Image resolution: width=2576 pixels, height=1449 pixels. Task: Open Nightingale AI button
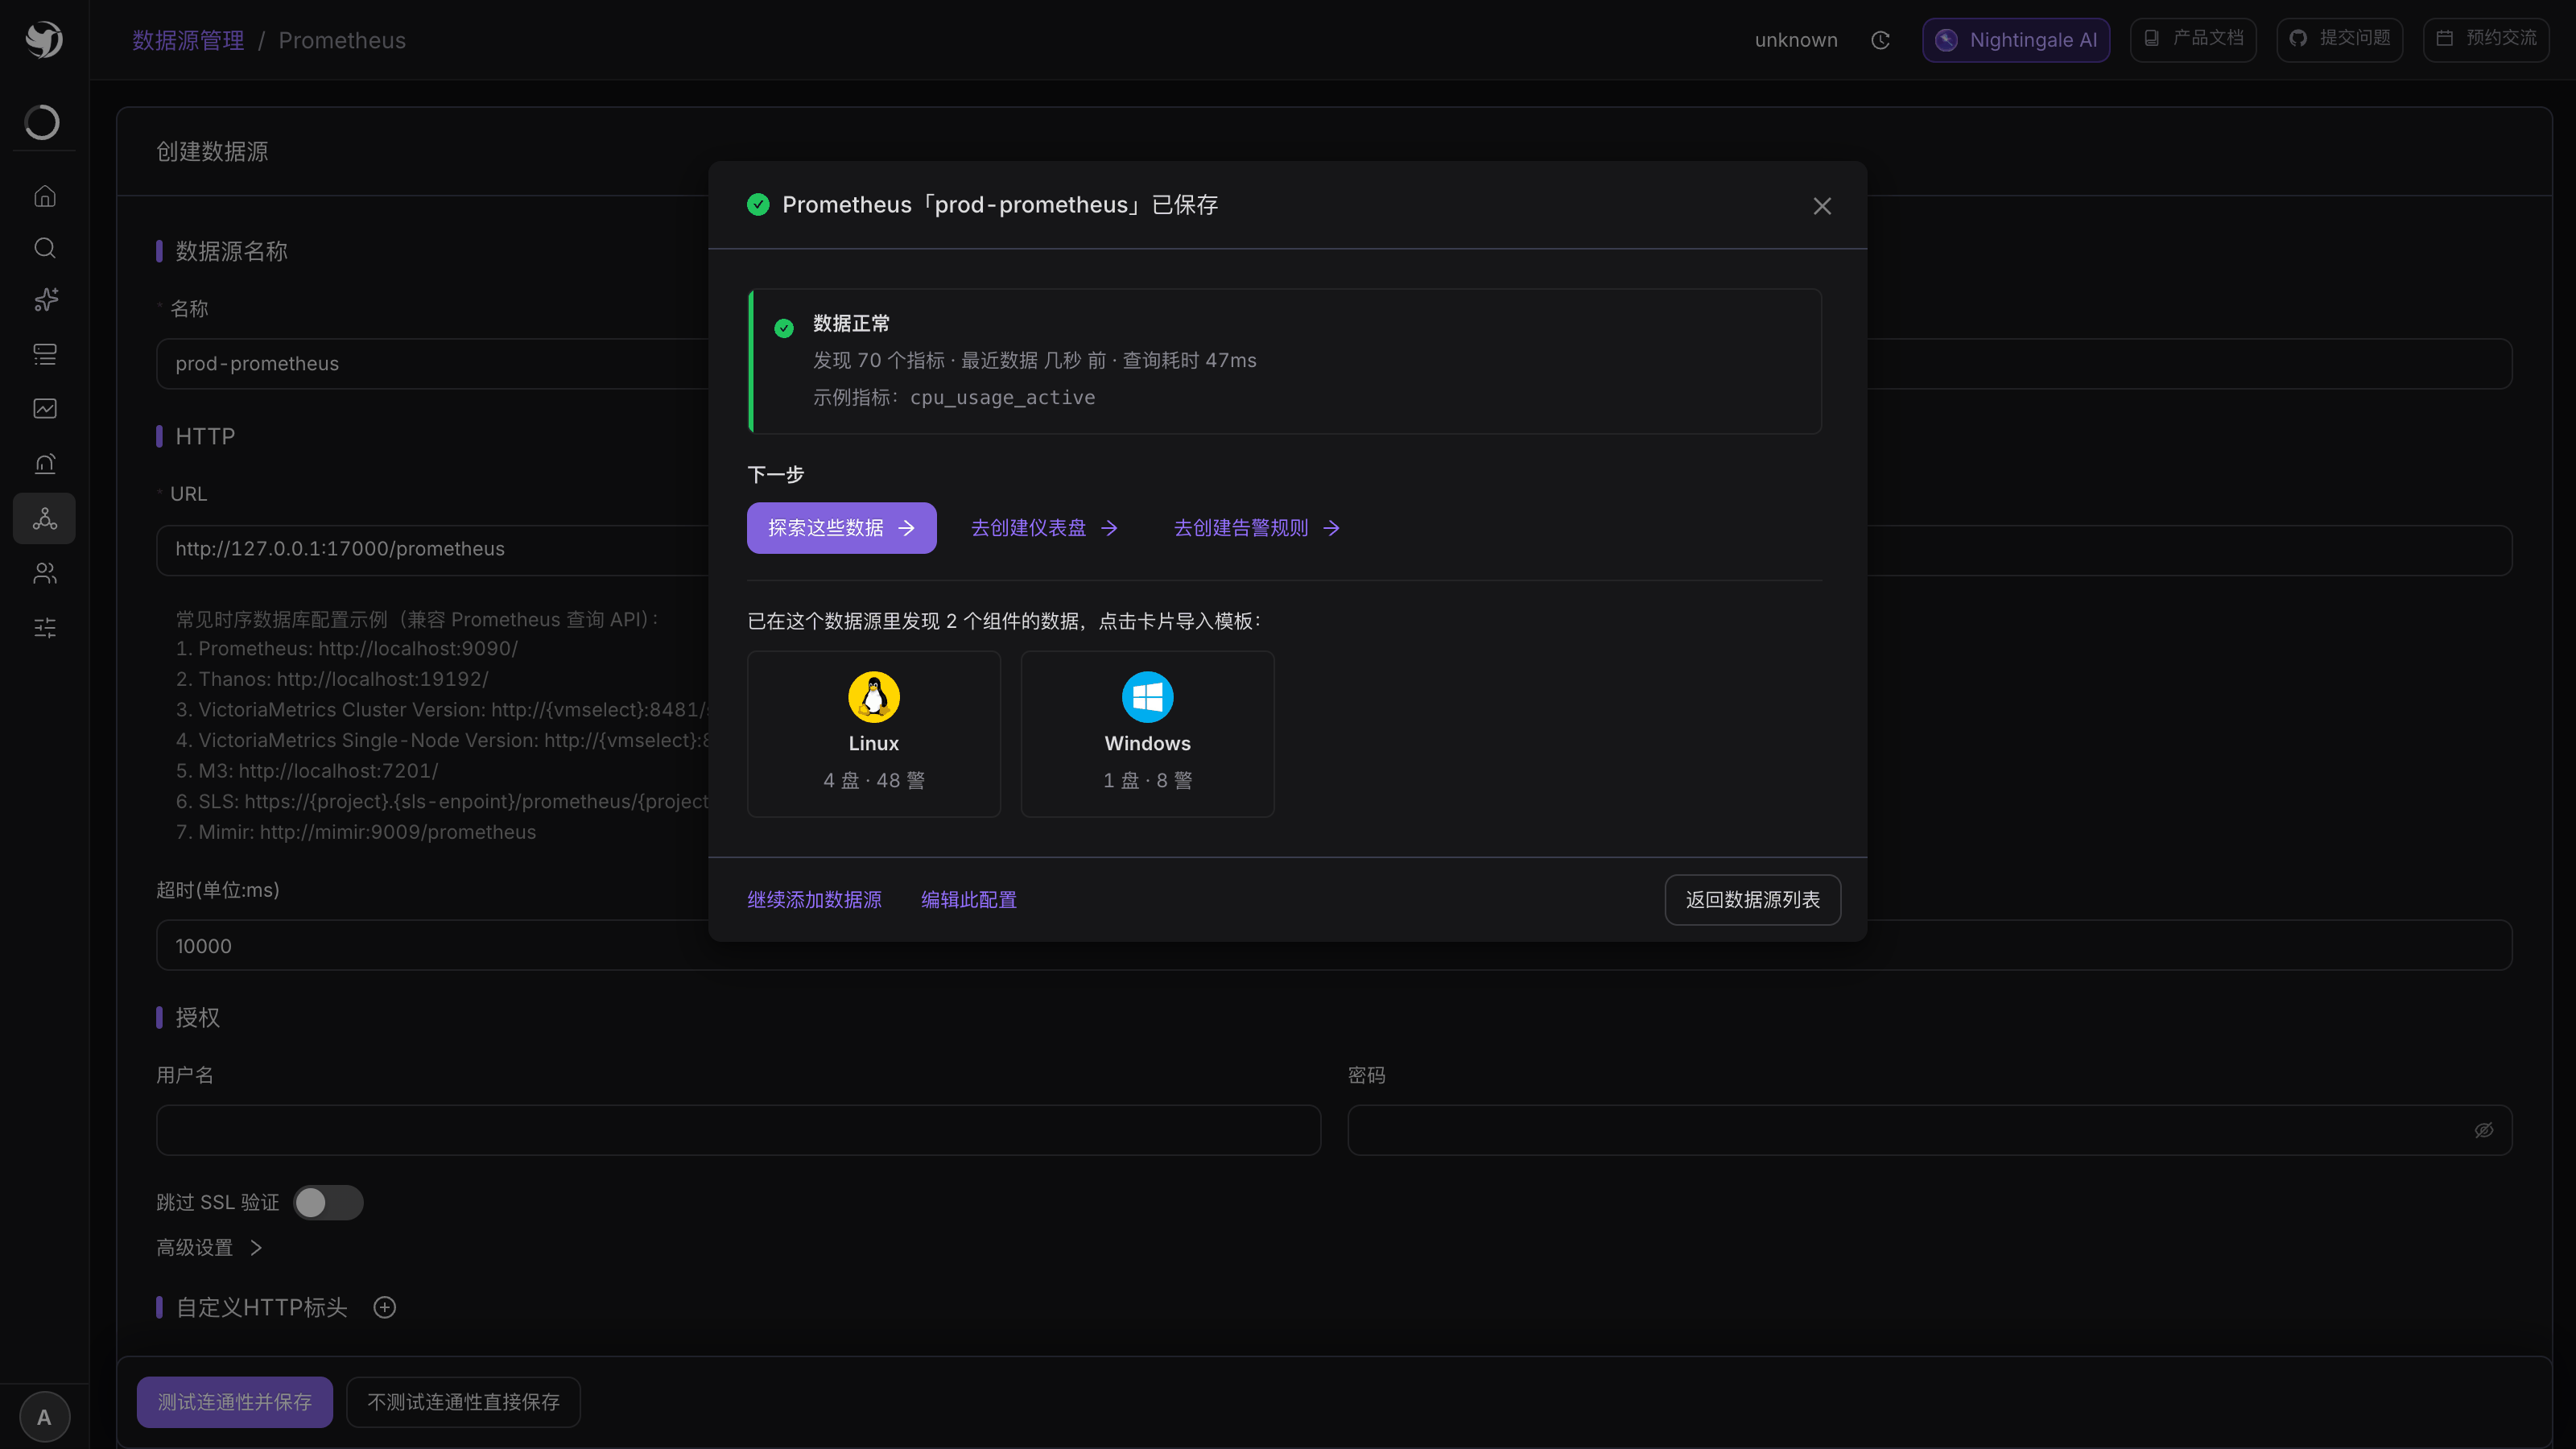coord(2016,40)
